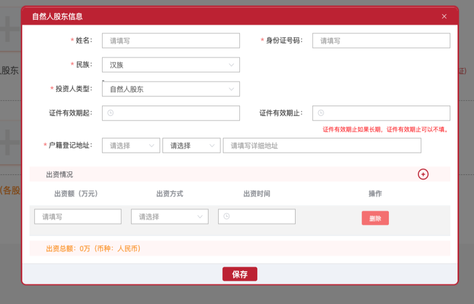Expand the 民族 dropdown showing 汉族

click(171, 65)
